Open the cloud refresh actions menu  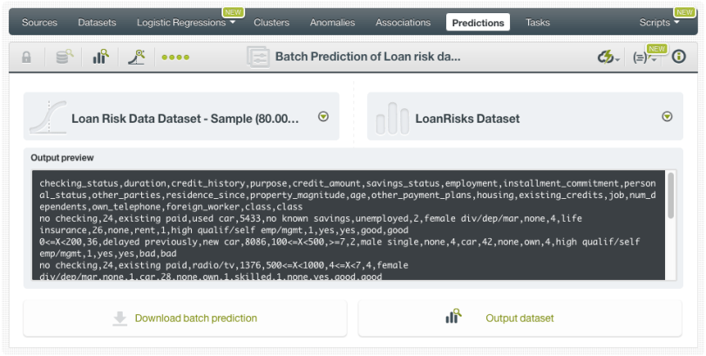(x=608, y=57)
